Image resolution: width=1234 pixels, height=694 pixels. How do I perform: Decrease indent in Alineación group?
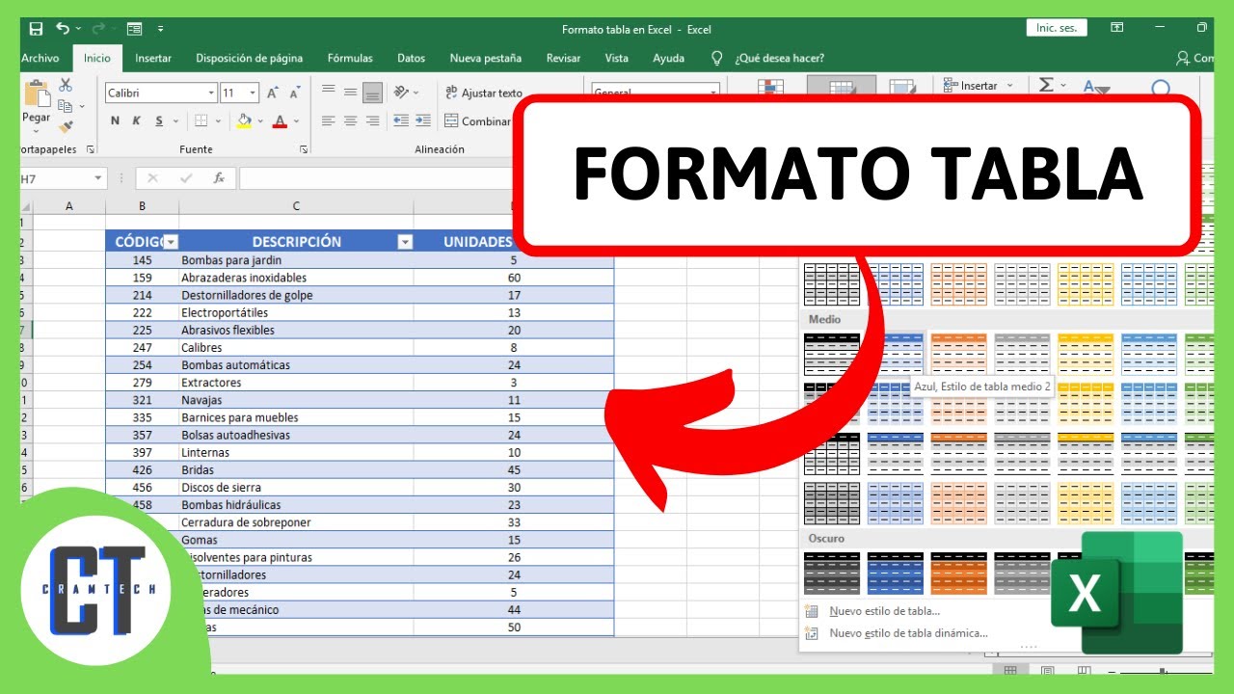401,121
